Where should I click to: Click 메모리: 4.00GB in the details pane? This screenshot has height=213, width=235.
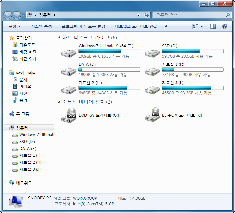132,198
